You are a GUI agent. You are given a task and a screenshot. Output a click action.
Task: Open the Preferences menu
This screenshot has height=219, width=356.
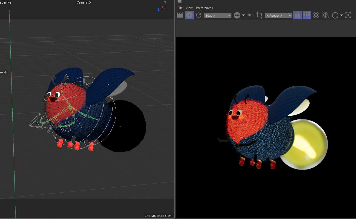[x=204, y=8]
